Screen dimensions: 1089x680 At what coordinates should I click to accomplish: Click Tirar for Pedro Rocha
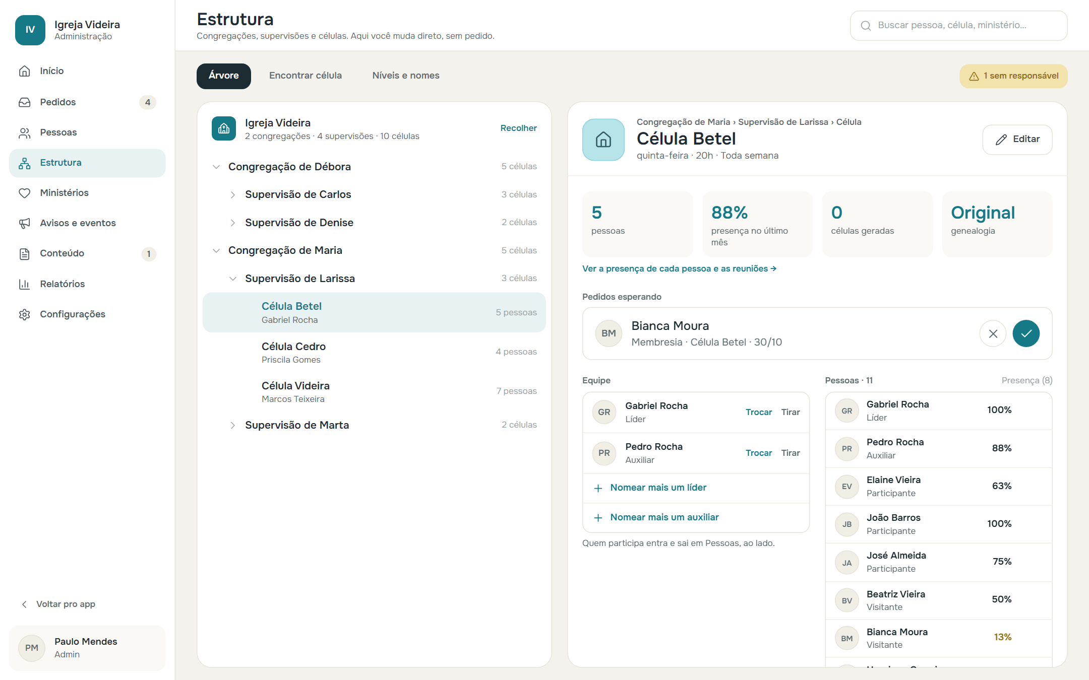click(x=791, y=453)
